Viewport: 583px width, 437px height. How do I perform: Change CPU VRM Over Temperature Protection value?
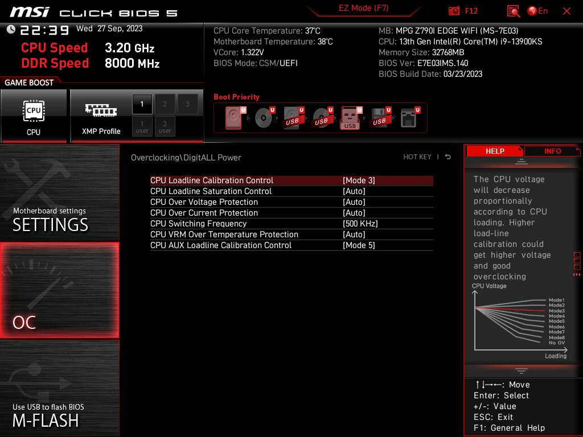pyautogui.click(x=354, y=234)
